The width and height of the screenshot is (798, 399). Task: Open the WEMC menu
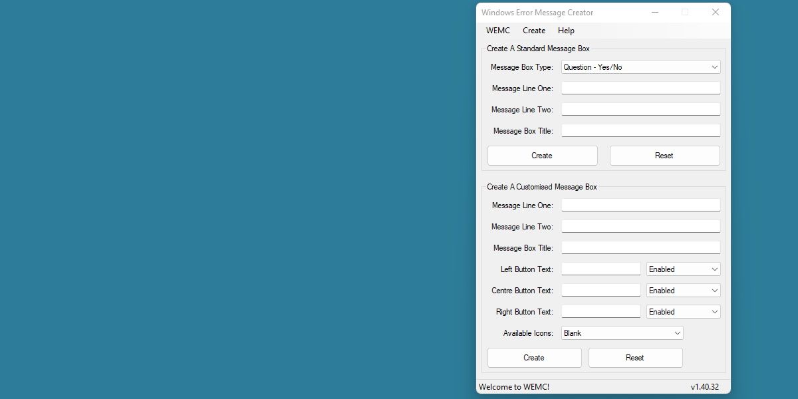click(x=497, y=30)
